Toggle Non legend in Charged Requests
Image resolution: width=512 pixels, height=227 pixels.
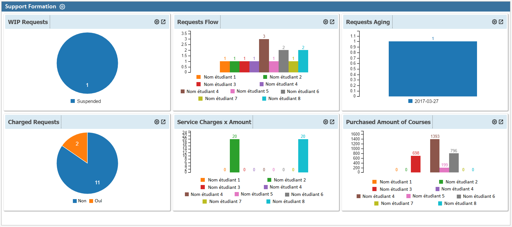(80, 201)
